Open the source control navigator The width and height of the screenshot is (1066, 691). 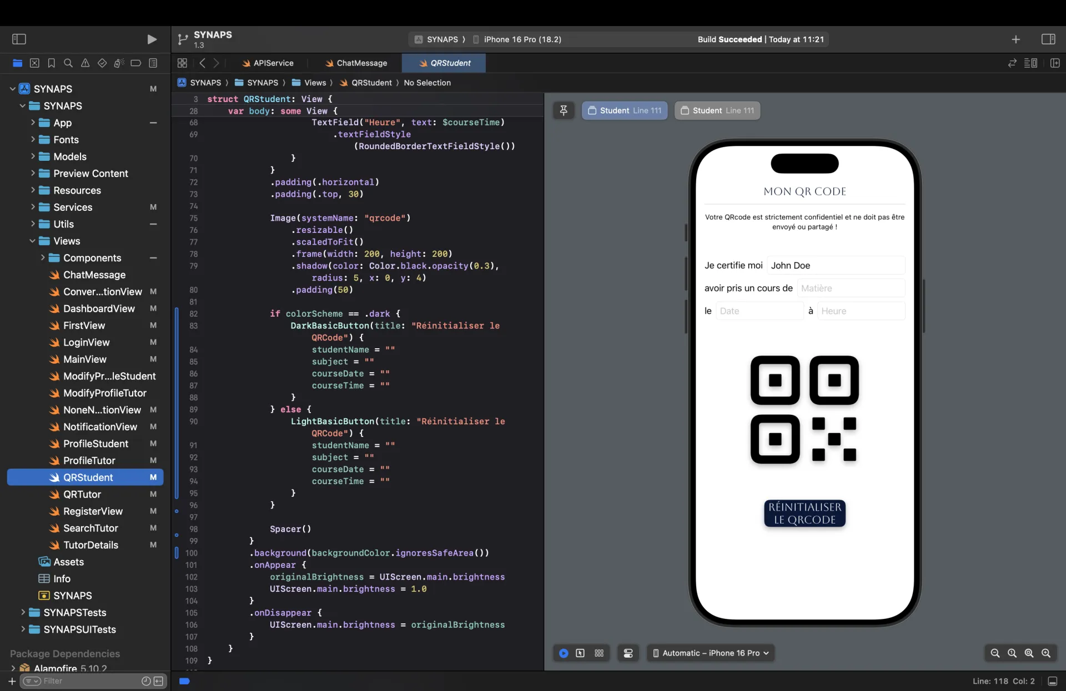coord(34,63)
